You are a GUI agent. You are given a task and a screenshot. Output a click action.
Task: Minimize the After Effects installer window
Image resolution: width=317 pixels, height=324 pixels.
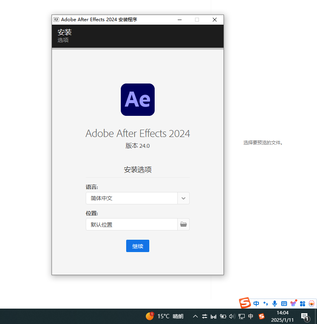click(x=180, y=20)
